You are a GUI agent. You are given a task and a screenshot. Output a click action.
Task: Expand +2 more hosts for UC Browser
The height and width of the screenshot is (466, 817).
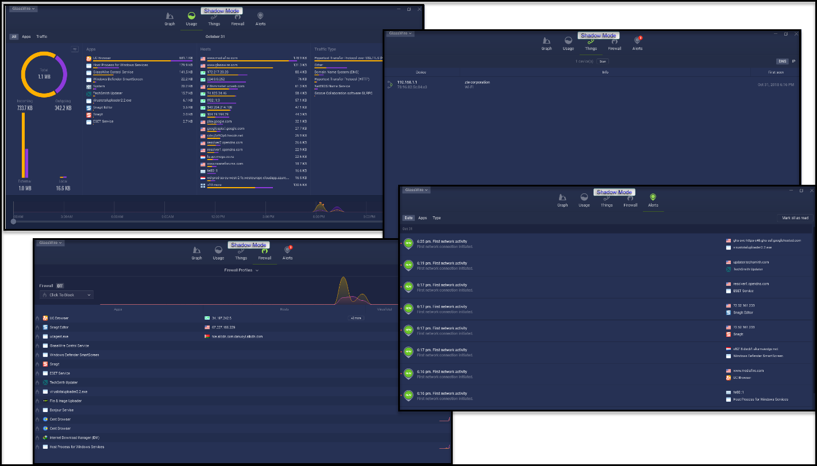point(356,318)
